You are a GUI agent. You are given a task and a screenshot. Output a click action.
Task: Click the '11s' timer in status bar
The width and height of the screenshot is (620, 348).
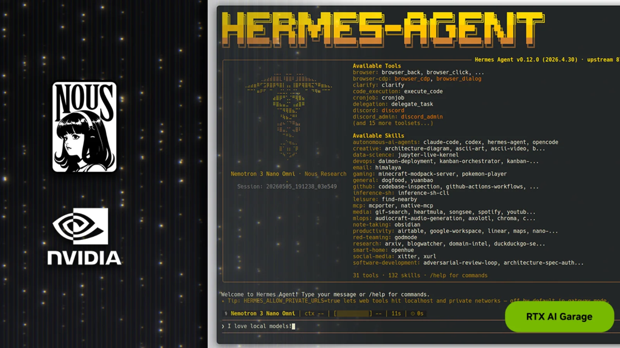click(x=396, y=313)
